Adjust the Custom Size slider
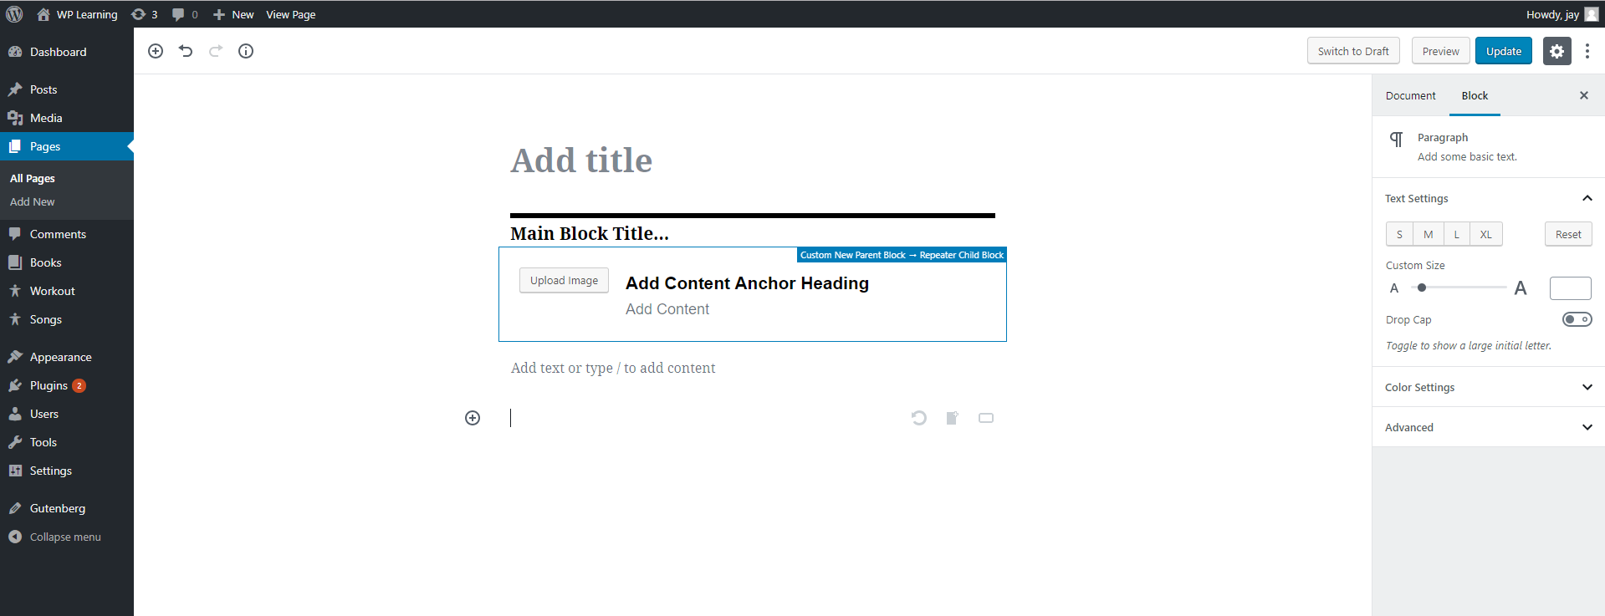 click(1459, 288)
